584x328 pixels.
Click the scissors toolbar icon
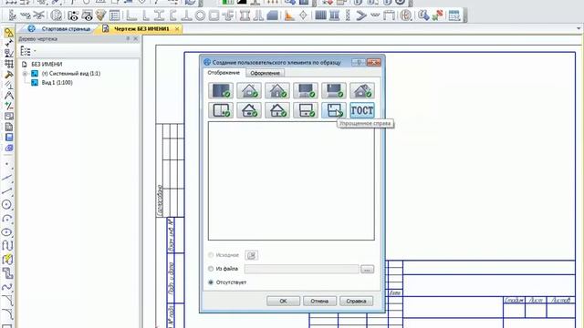[38, 15]
